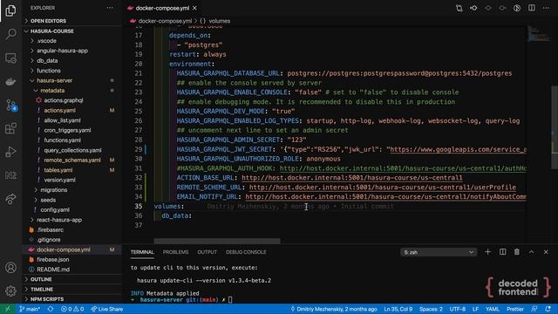Viewport: 558px width, 314px height.
Task: Click Prettier status bar item
Action: pyautogui.click(x=515, y=309)
